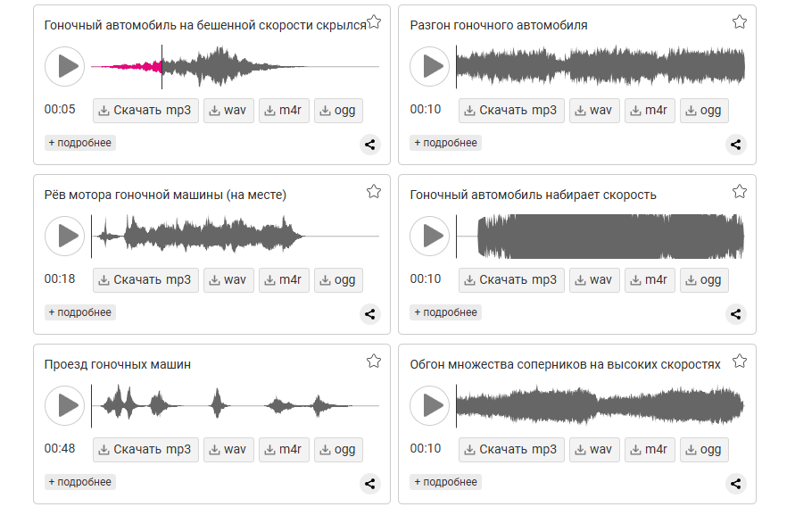Play the «Проезд гоночных машин» sound
This screenshot has width=795, height=507.
pyautogui.click(x=64, y=405)
